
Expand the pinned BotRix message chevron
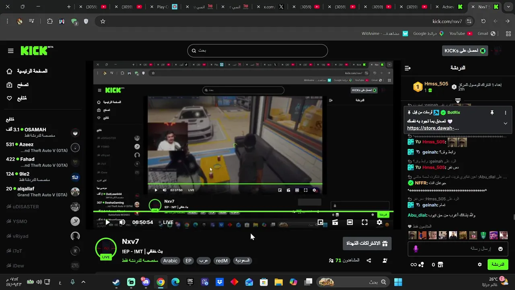point(505,123)
